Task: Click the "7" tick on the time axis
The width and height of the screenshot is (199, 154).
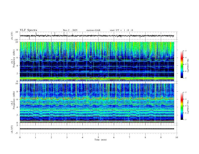Action: point(130,137)
